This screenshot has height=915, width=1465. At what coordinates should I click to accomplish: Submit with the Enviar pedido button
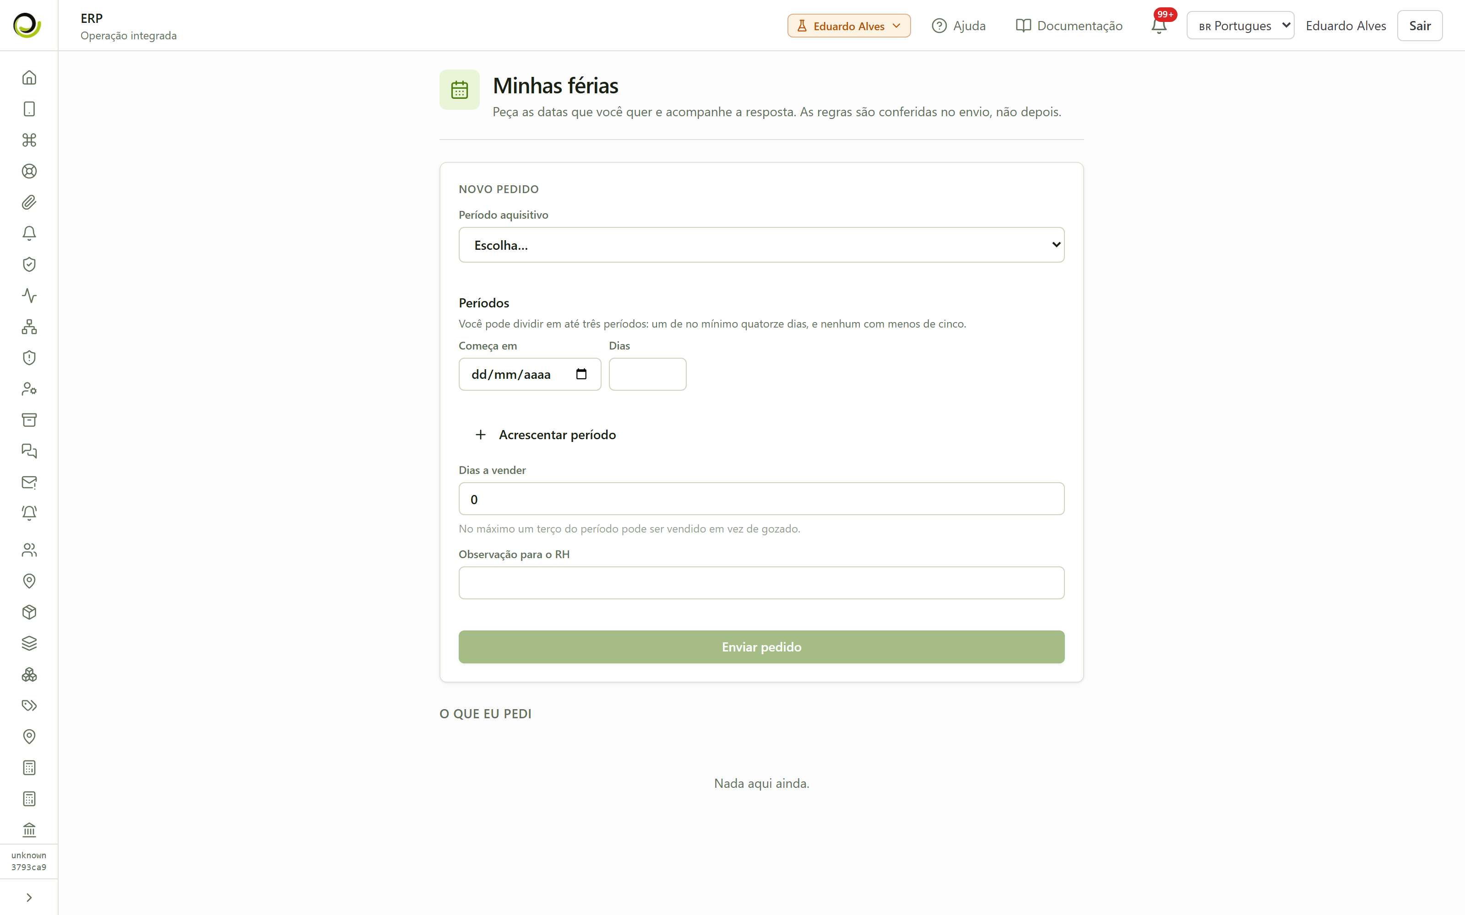(x=761, y=647)
